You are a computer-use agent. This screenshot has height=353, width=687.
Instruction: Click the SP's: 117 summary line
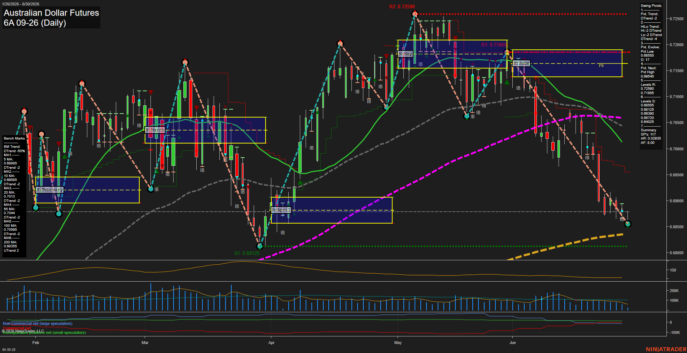[648, 134]
